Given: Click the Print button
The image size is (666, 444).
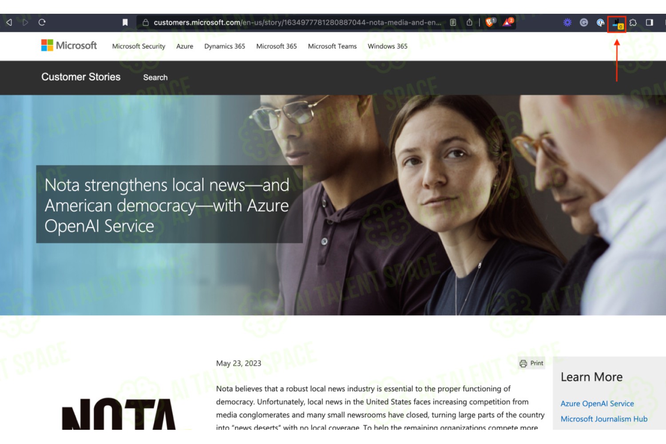Looking at the screenshot, I should coord(531,363).
